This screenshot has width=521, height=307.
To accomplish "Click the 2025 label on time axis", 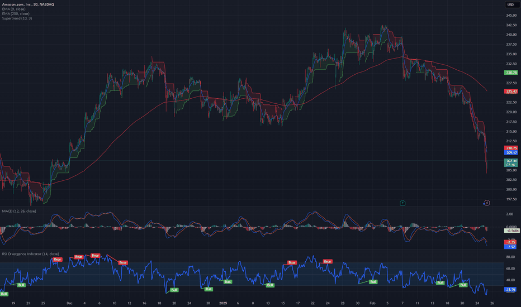I will [223, 303].
